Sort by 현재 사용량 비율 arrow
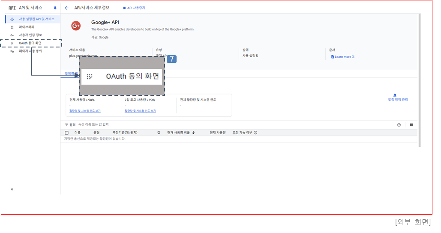Viewport: 441px width, 233px height. coord(193,133)
